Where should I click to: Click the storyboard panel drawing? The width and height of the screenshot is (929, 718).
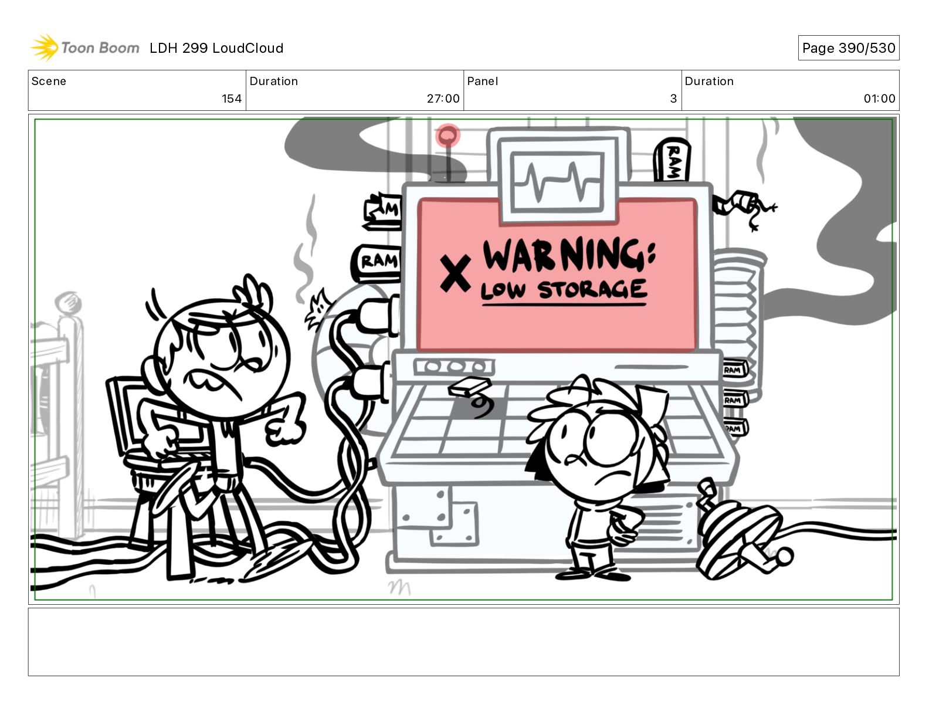[463, 359]
